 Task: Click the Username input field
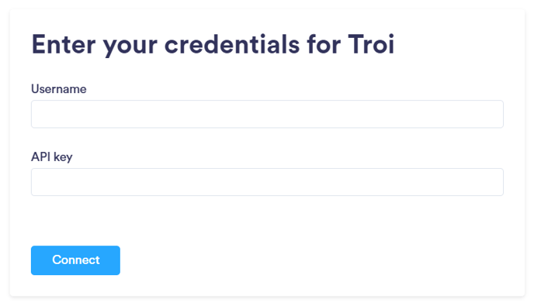click(x=267, y=114)
